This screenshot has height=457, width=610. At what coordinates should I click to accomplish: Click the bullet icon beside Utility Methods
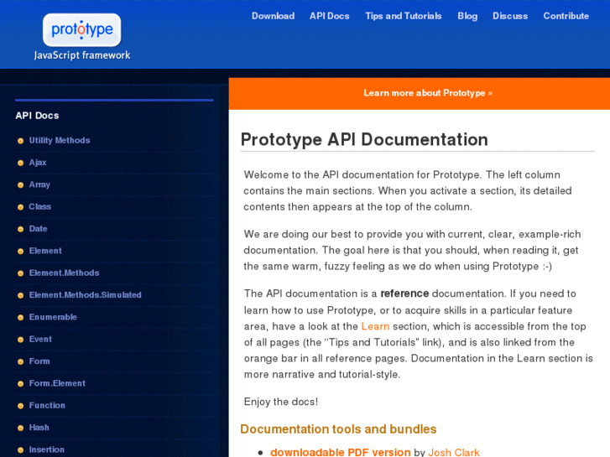click(21, 141)
